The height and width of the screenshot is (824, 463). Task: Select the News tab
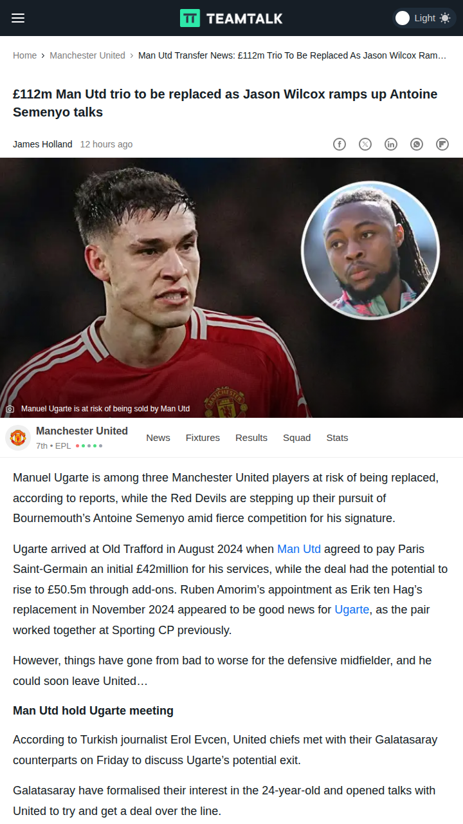(158, 438)
